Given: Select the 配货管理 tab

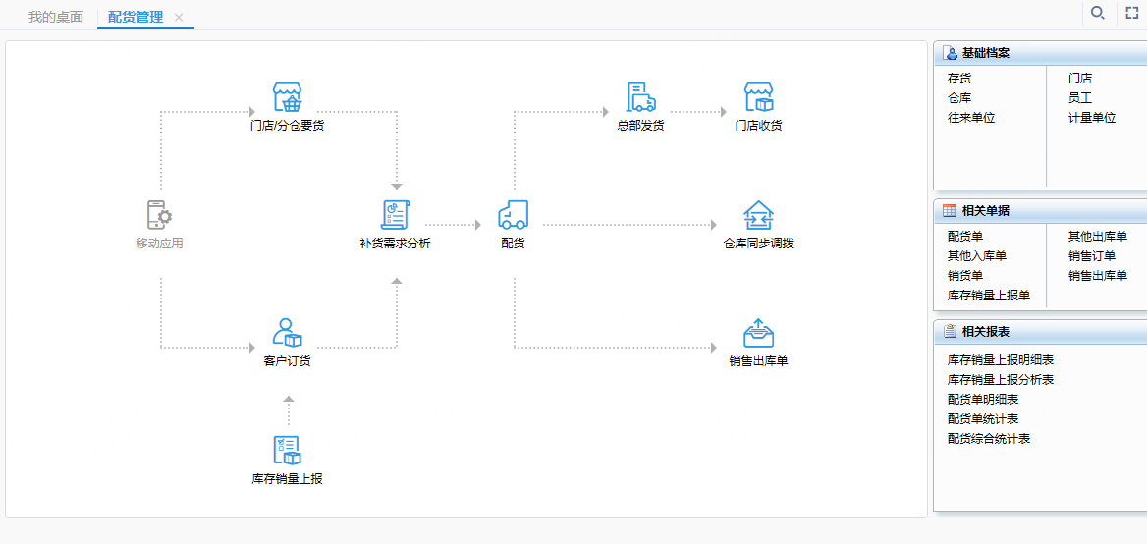Looking at the screenshot, I should point(136,16).
